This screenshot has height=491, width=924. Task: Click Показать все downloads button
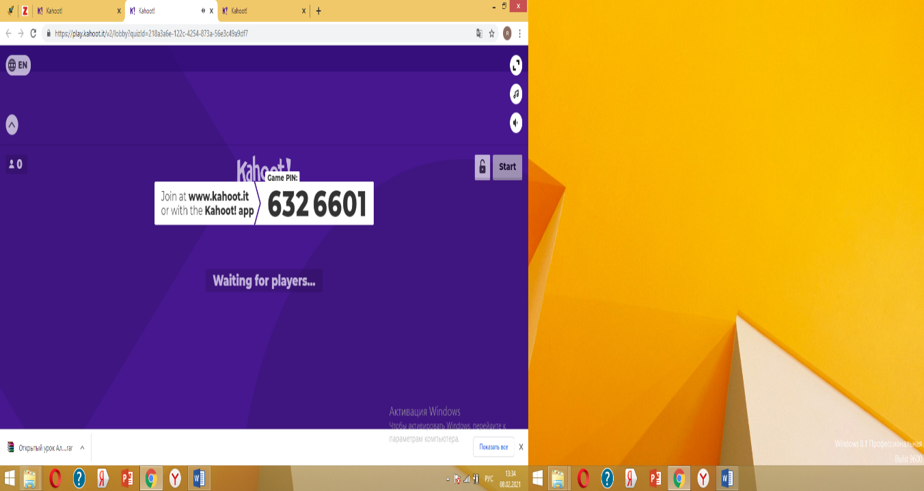[x=493, y=447]
